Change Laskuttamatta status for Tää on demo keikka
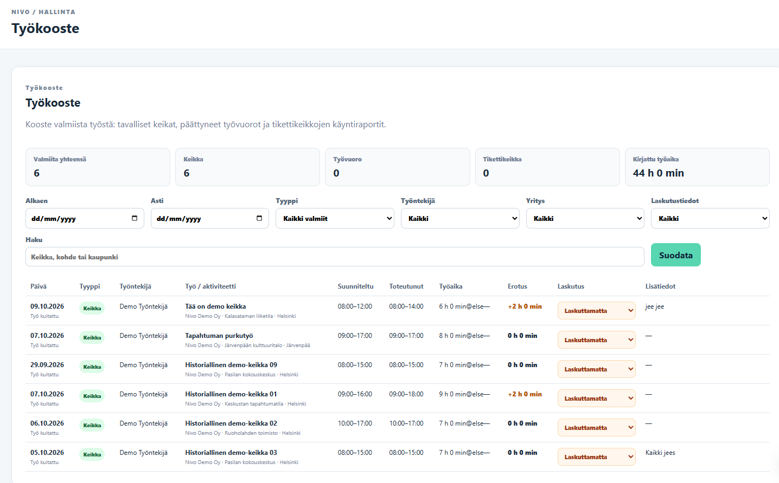This screenshot has width=779, height=483. [x=597, y=311]
